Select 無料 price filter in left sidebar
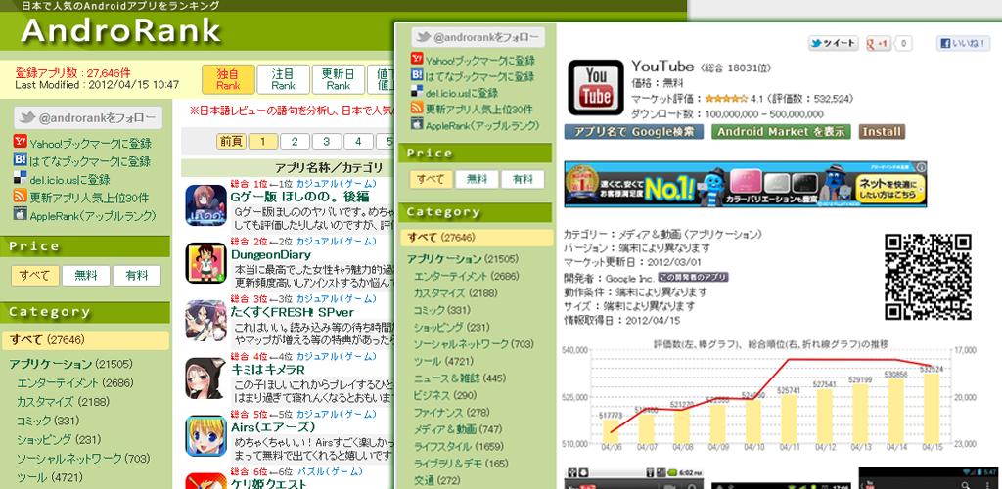 (x=86, y=276)
